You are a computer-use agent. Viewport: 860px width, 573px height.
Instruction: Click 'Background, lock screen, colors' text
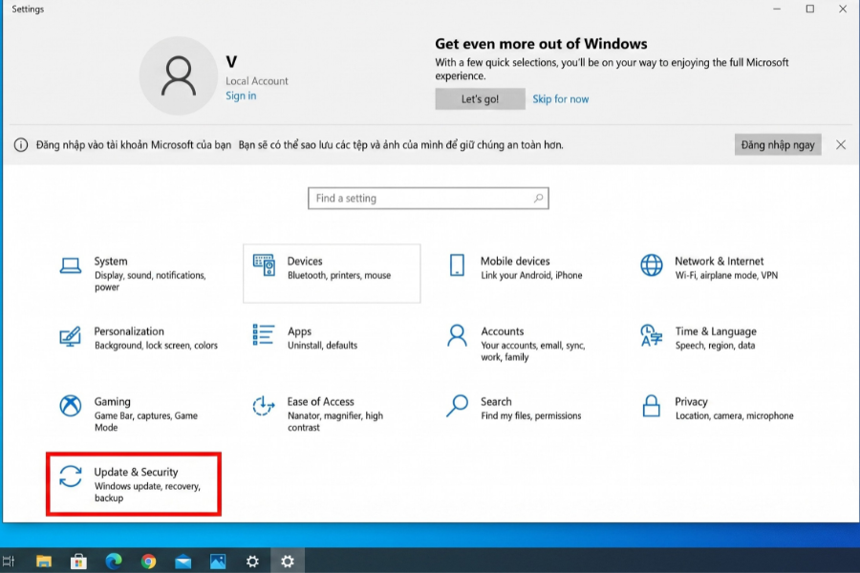(x=156, y=346)
